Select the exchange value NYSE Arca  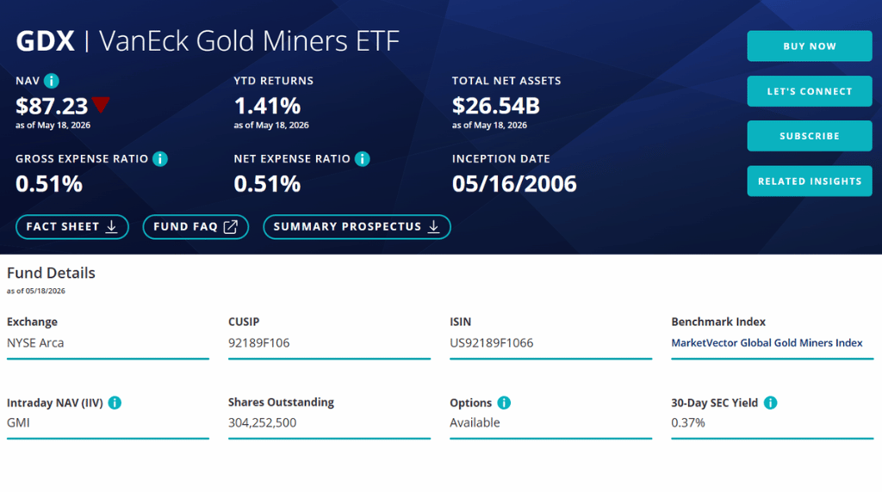point(35,342)
